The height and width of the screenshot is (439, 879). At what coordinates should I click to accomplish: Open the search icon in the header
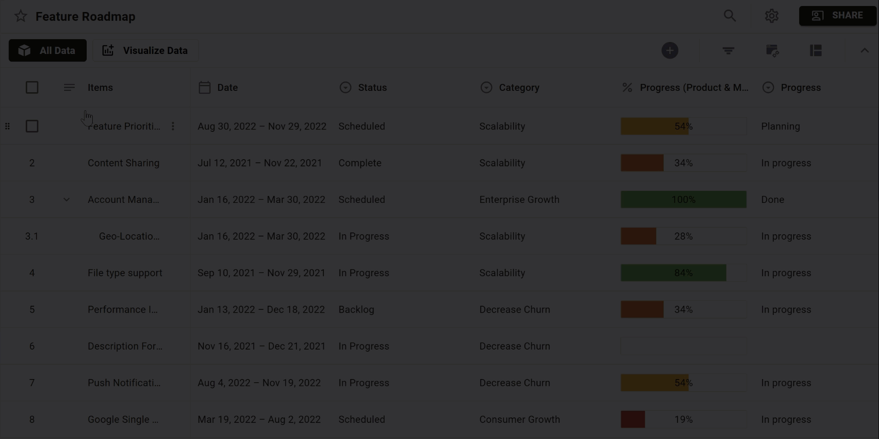coord(730,15)
